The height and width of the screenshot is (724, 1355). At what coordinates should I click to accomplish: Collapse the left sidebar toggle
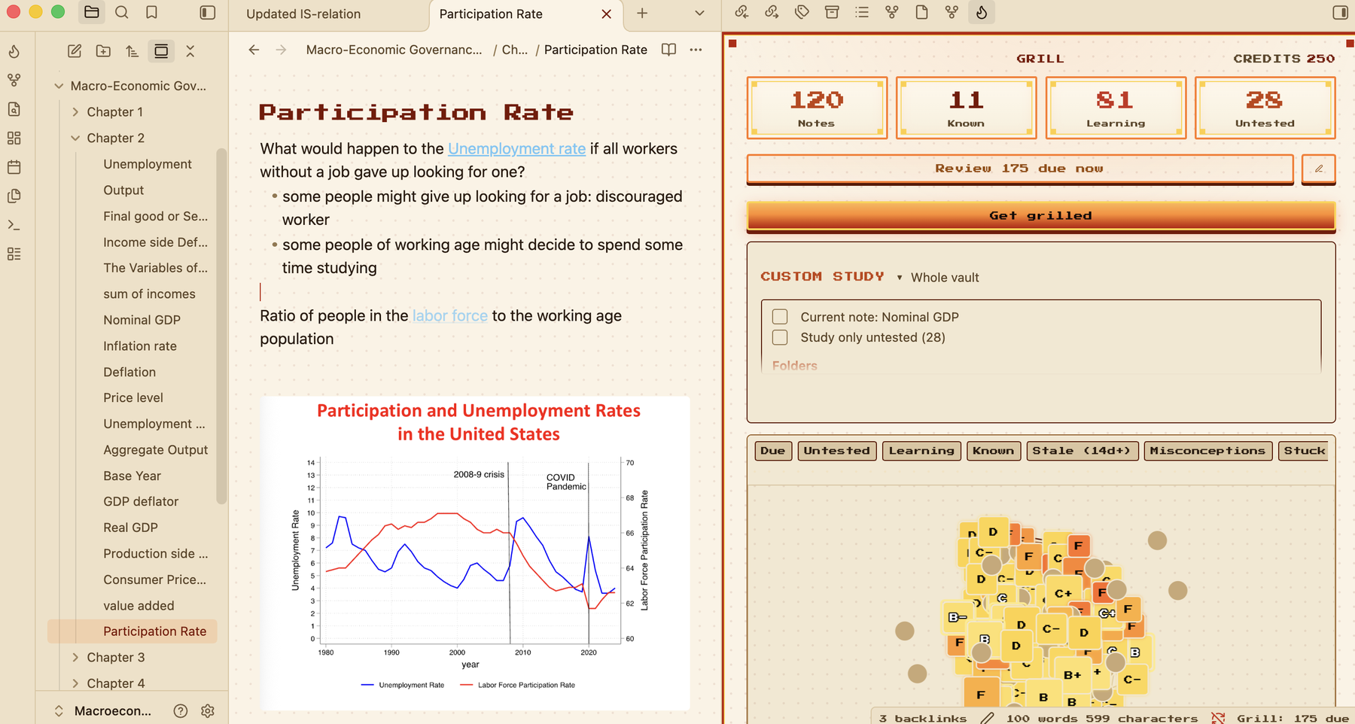(208, 13)
